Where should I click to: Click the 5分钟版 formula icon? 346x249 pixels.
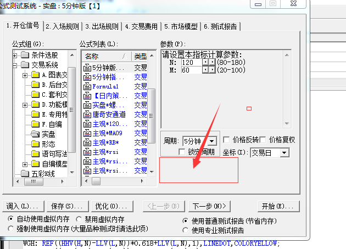pyautogui.click(x=87, y=68)
